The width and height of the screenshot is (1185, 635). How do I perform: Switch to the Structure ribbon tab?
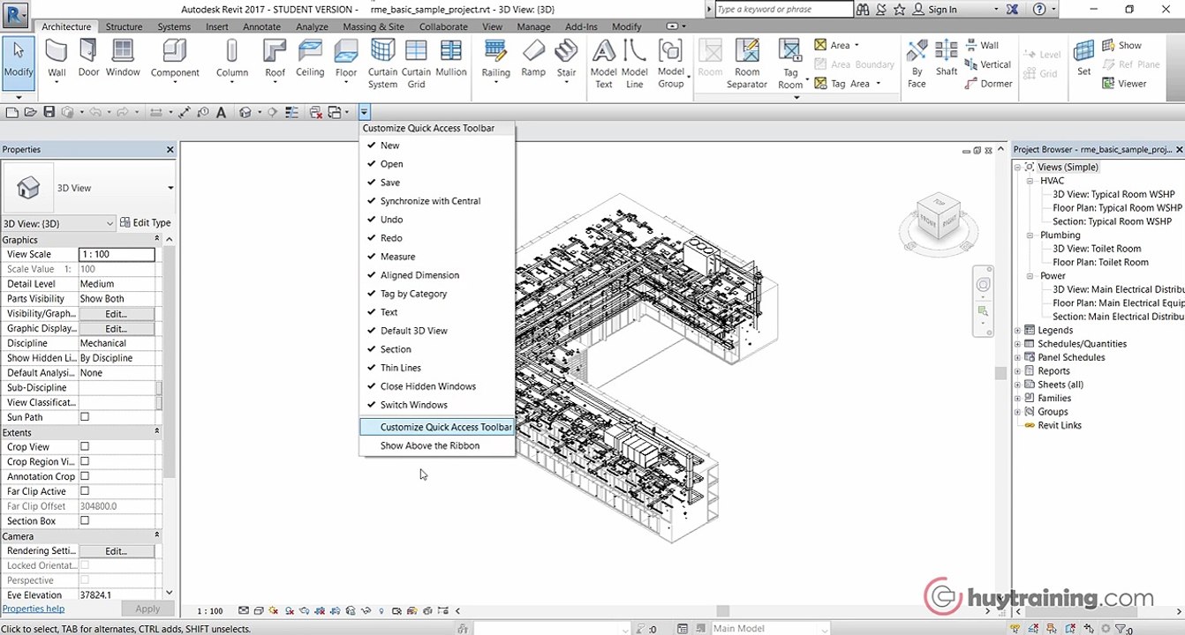124,26
